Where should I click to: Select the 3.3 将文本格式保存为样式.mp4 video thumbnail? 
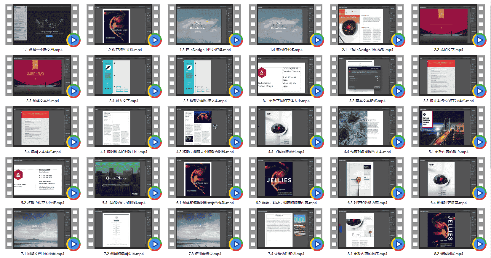click(x=449, y=76)
